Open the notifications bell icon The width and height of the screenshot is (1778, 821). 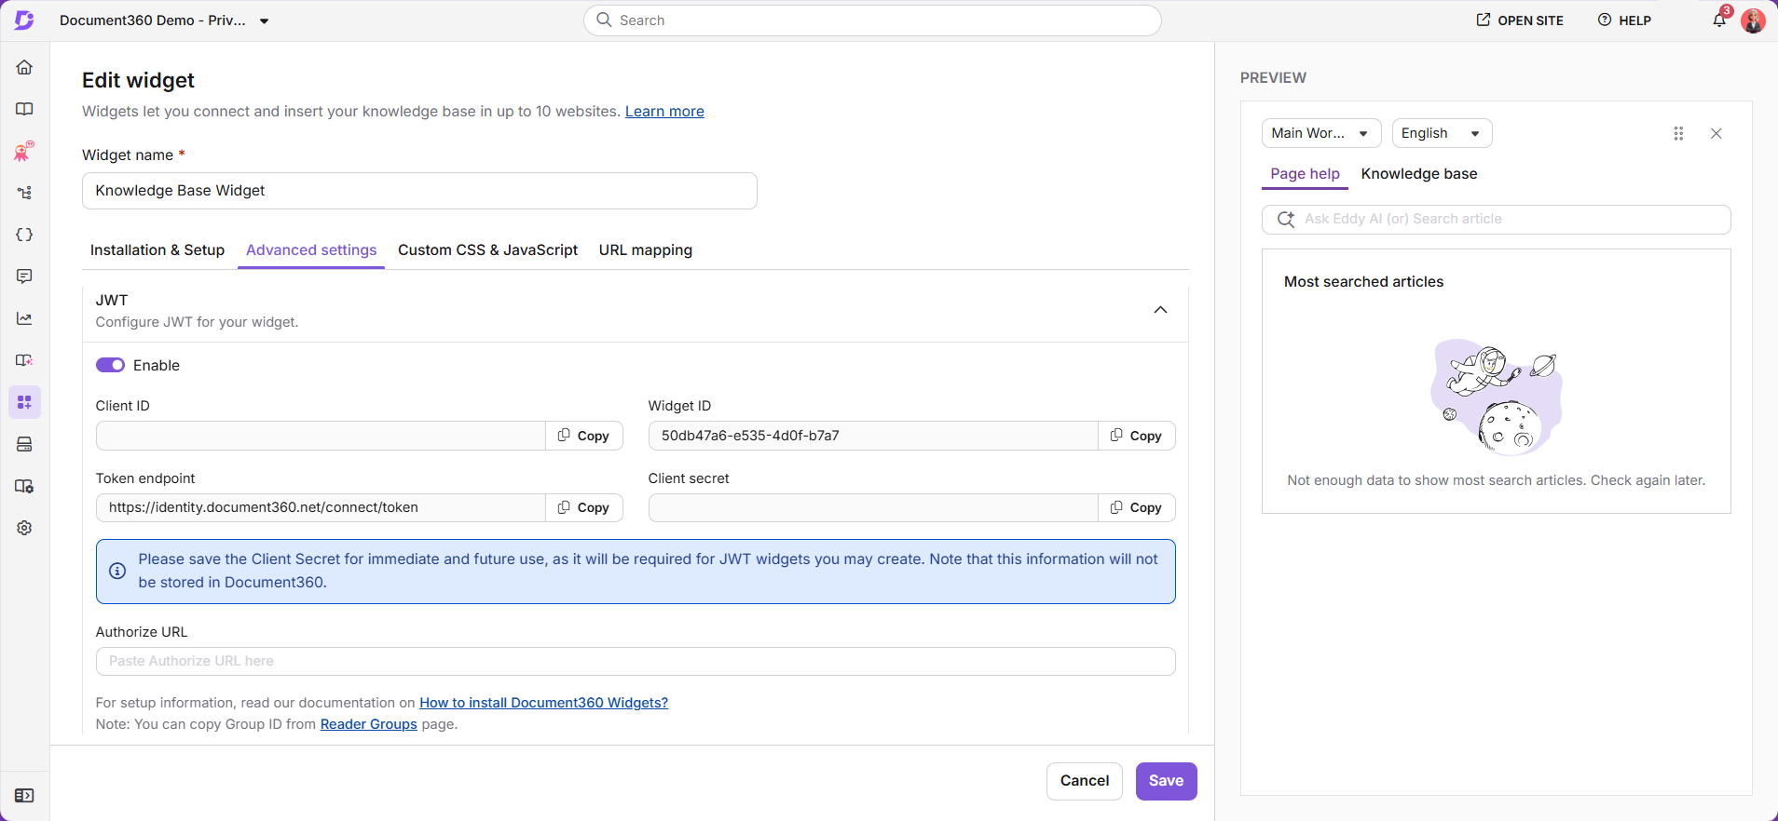tap(1719, 20)
